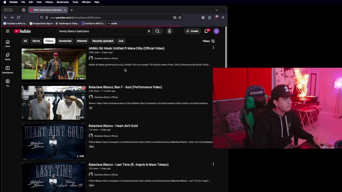Open Firefox extensions puzzle icon

click(209, 18)
